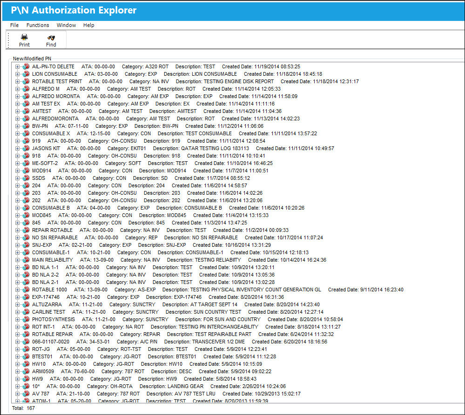
Task: Click the part icon beside ME-SOFT-2
Action: [26, 163]
